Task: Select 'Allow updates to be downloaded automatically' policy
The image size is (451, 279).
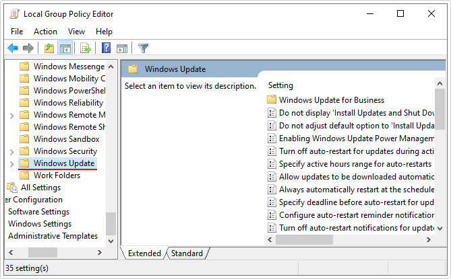Action: click(x=357, y=177)
